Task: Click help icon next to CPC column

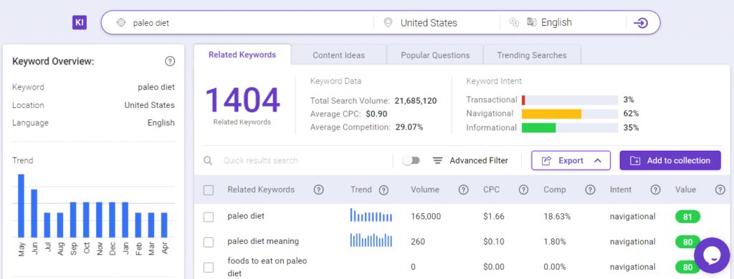Action: click(x=523, y=190)
